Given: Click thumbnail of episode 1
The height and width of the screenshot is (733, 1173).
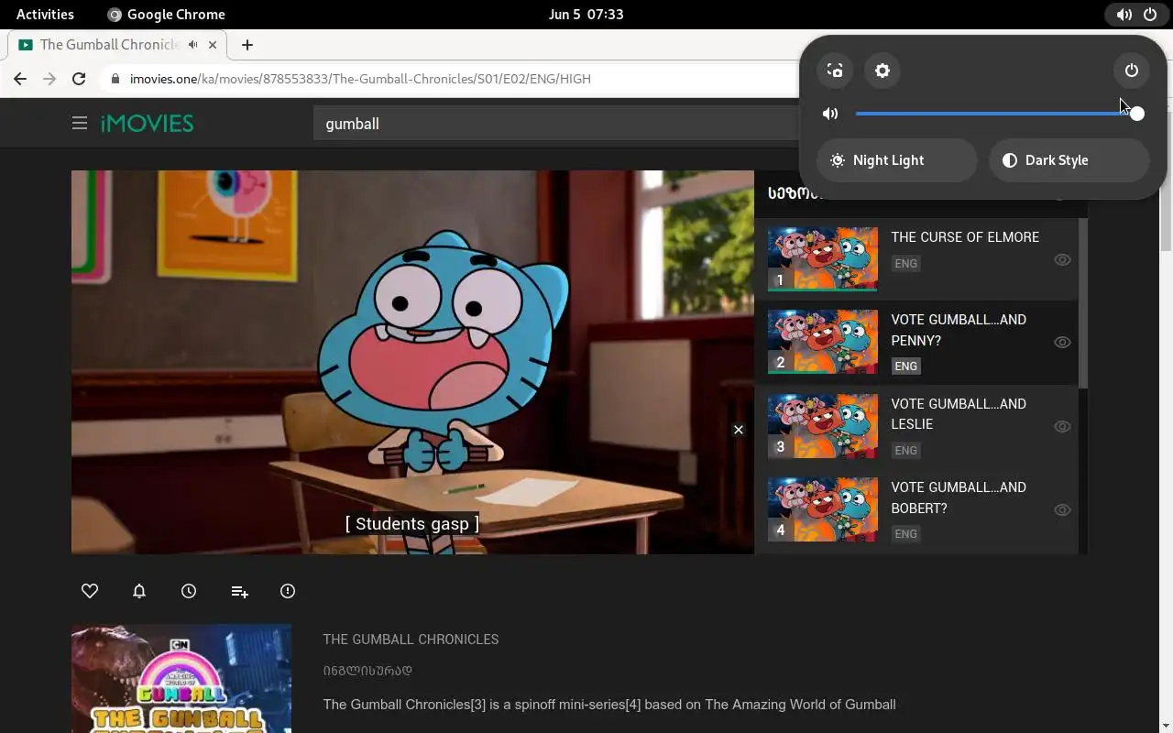Looking at the screenshot, I should [822, 259].
